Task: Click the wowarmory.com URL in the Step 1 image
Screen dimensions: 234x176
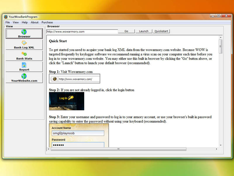Action: click(75, 79)
